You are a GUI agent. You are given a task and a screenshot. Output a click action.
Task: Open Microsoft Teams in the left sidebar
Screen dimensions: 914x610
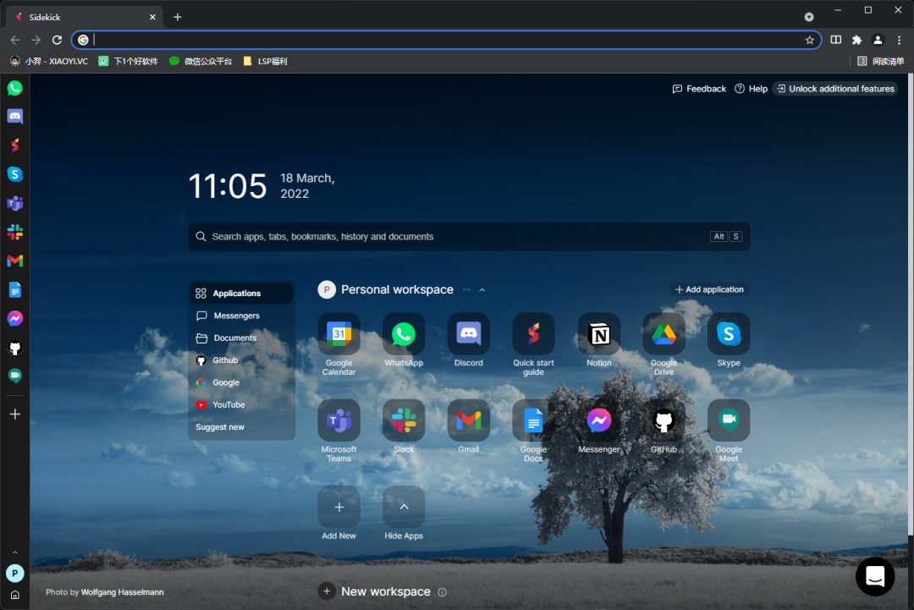pyautogui.click(x=15, y=203)
